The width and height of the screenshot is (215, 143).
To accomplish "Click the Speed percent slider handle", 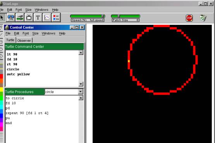I will click(103, 16).
